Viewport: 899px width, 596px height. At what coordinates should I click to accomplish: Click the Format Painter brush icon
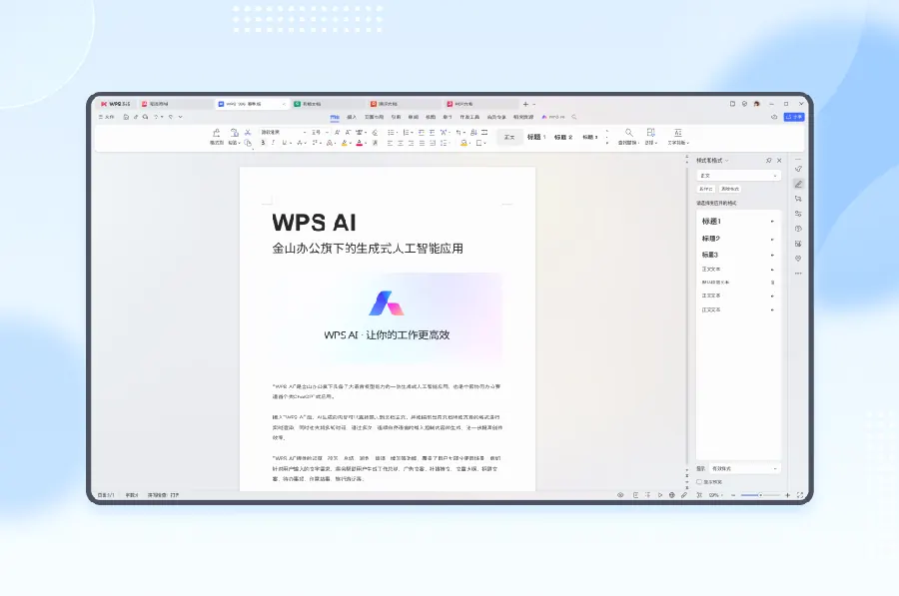point(216,134)
